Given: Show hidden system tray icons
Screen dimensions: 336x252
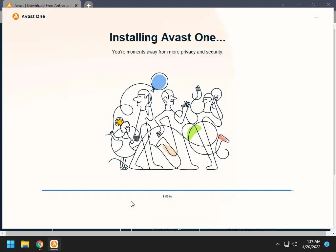Looking at the screenshot, I should pyautogui.click(x=278, y=244).
